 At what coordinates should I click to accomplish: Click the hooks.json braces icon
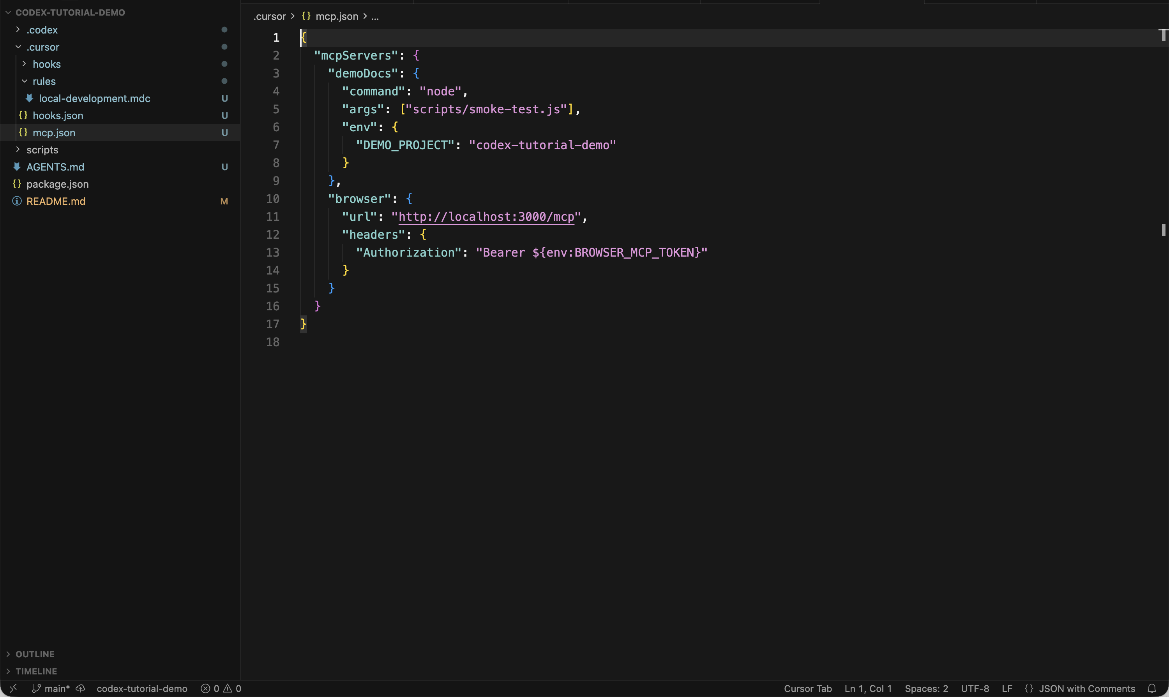click(x=23, y=115)
